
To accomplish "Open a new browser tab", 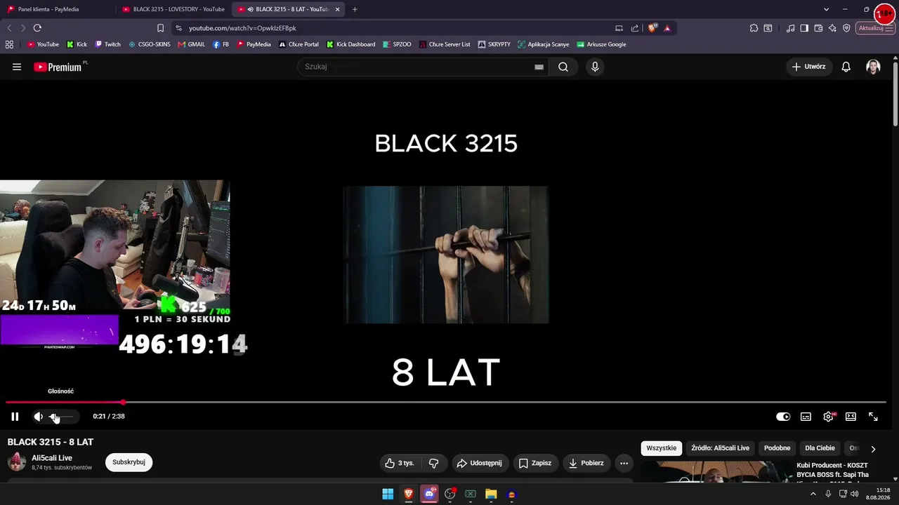I will [x=355, y=9].
